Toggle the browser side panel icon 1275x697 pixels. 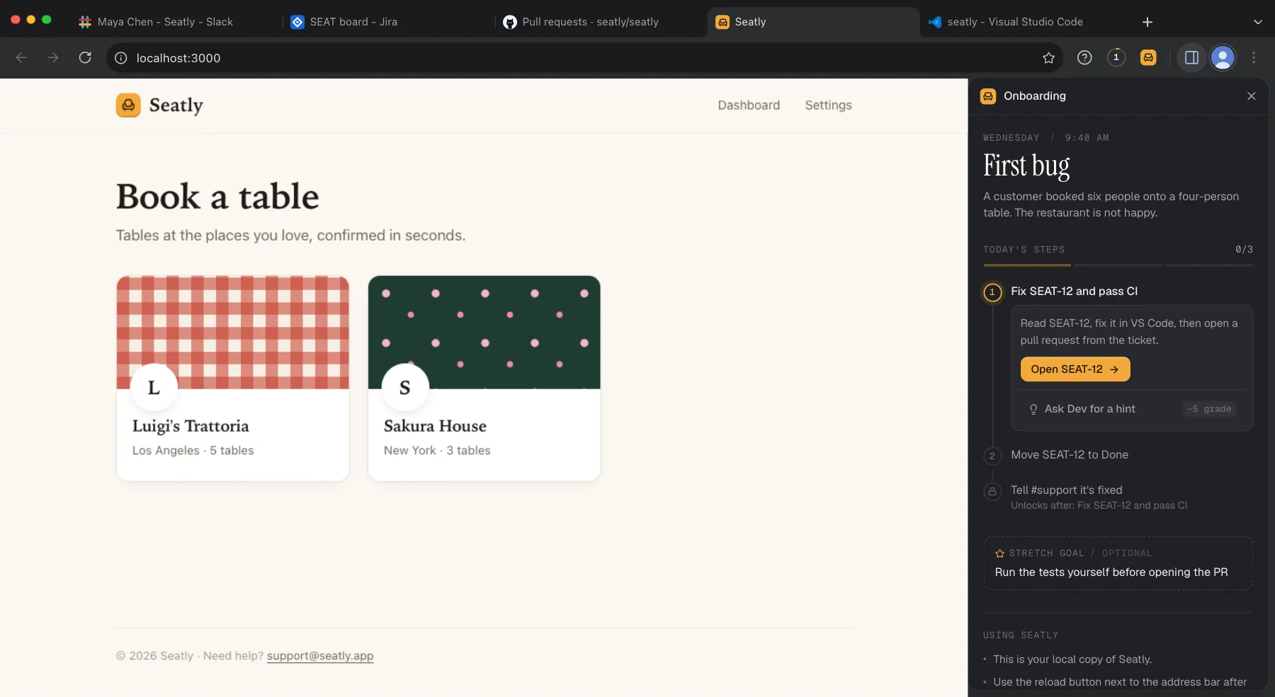point(1191,57)
